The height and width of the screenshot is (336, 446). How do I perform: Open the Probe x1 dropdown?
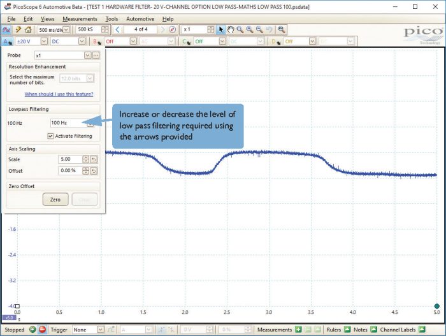[88, 55]
